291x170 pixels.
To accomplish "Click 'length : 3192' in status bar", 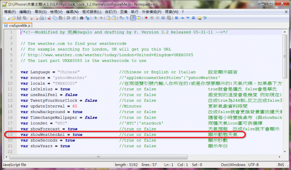I will click(x=126, y=165).
